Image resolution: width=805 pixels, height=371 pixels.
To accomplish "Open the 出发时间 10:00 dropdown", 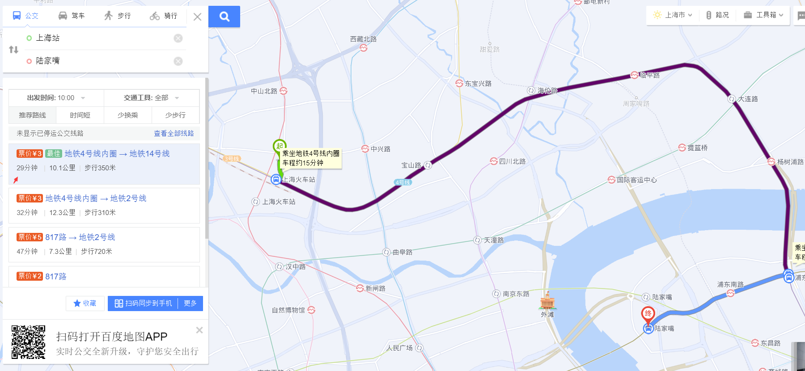I will pos(56,98).
